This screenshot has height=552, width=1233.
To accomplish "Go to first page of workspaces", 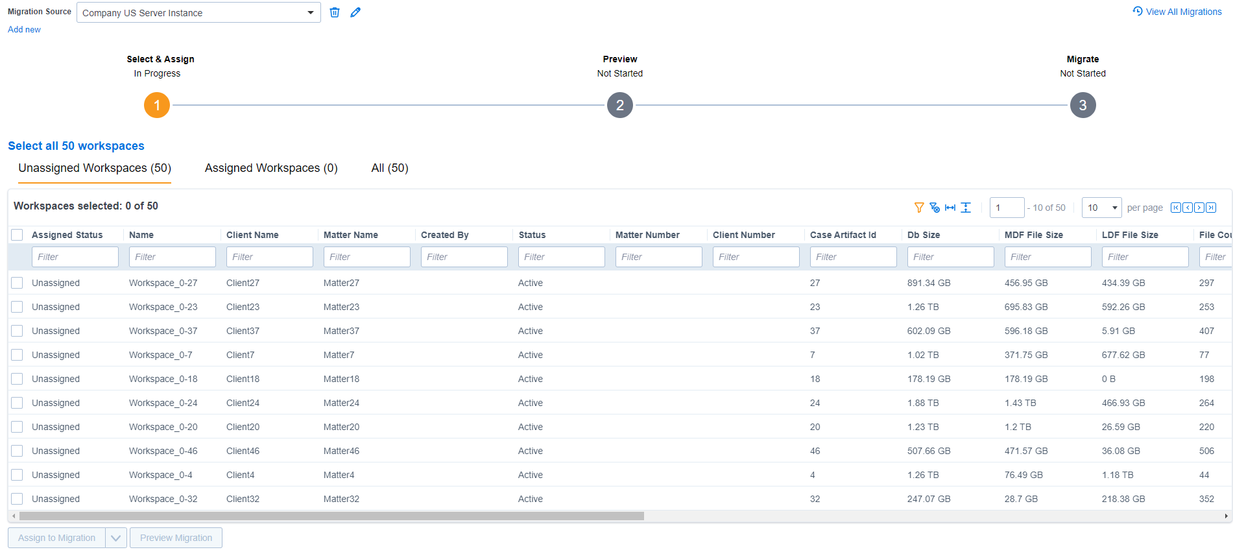I will tap(1176, 208).
